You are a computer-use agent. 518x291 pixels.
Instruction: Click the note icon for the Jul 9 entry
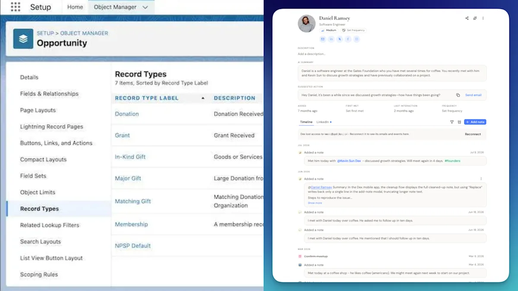click(x=300, y=153)
